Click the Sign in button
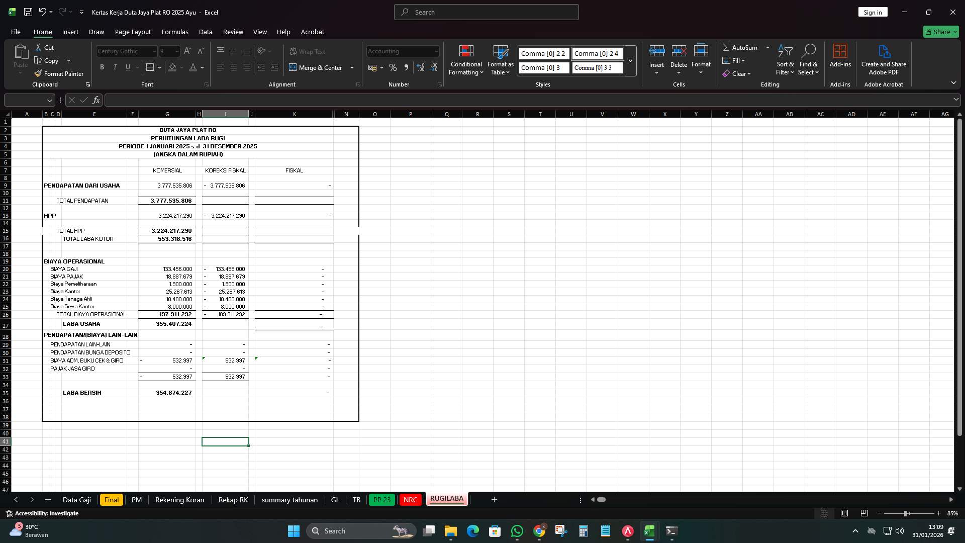The width and height of the screenshot is (965, 543). pos(872,12)
